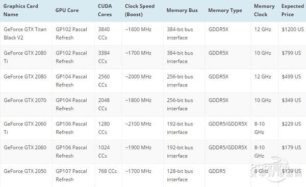Click the 128-bit bus interface cell
This screenshot has height=187, width=306.
[180, 175]
